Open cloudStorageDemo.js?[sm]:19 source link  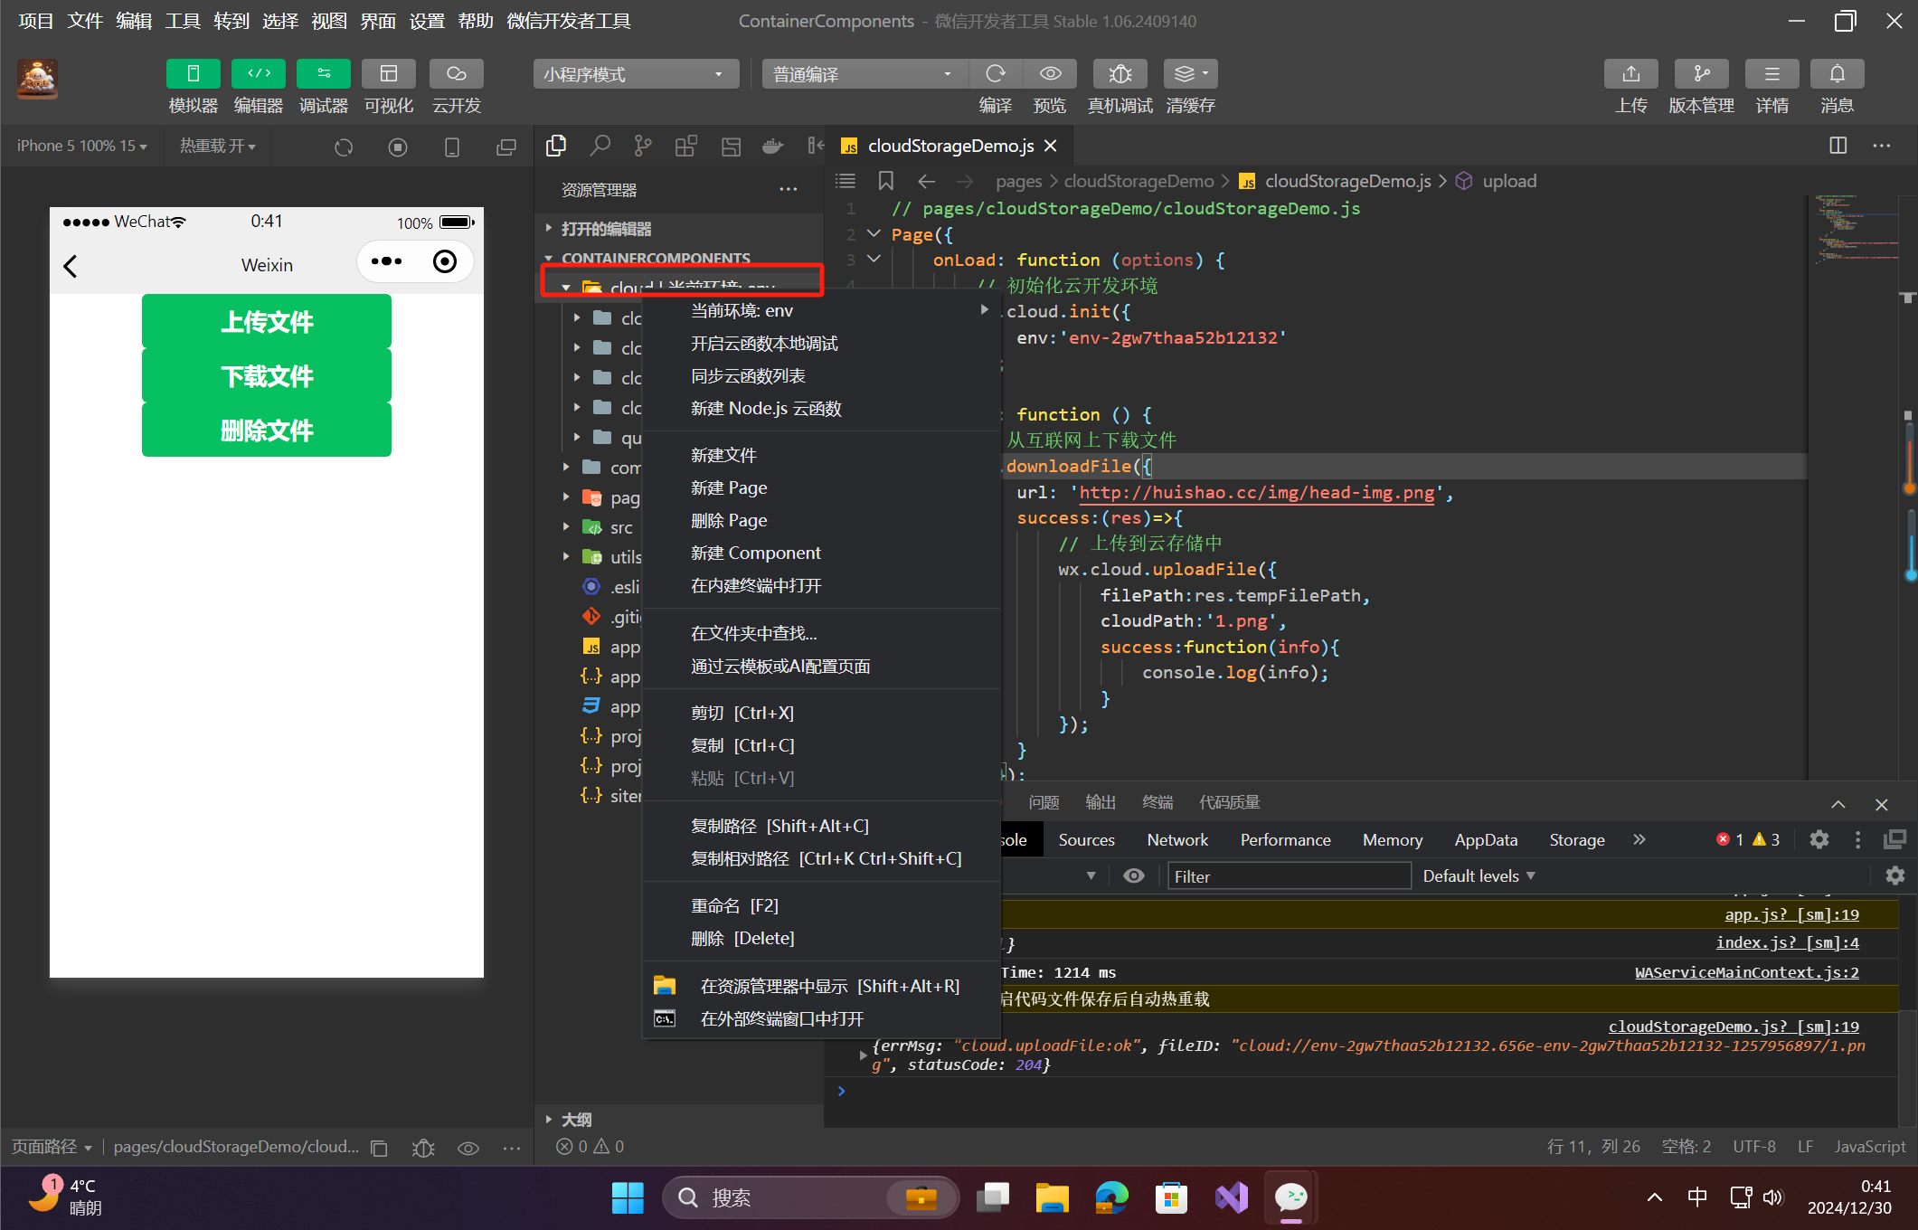coord(1733,1027)
